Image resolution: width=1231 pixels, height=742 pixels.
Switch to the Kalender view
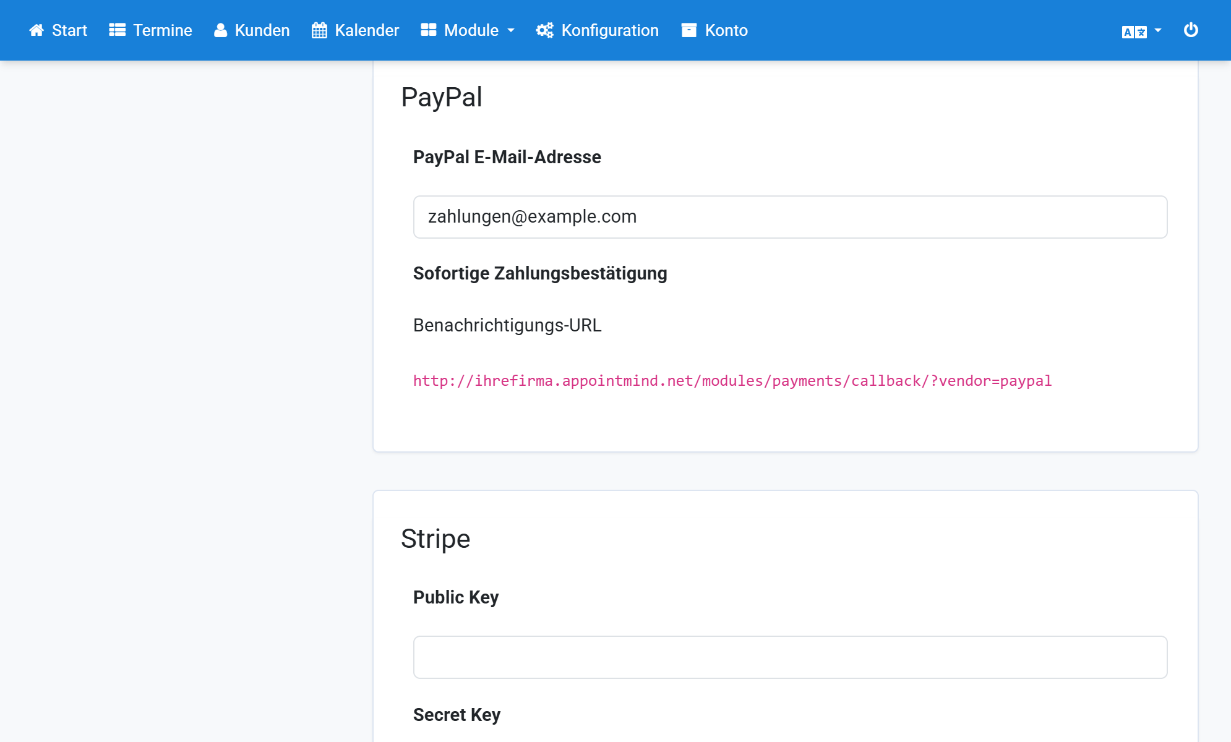[356, 30]
